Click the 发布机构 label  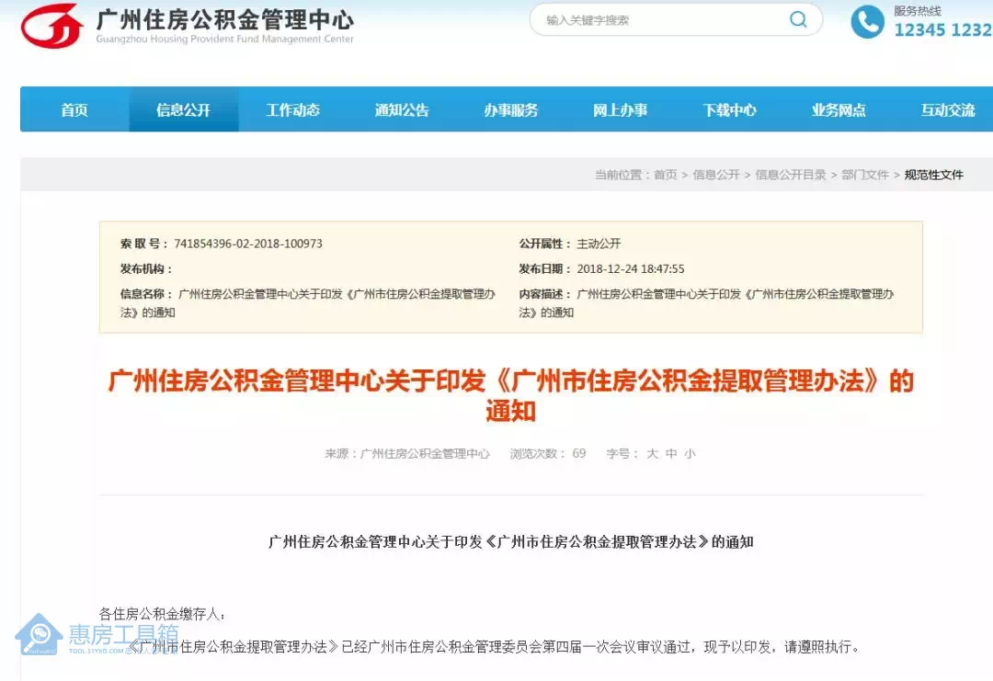coord(146,269)
